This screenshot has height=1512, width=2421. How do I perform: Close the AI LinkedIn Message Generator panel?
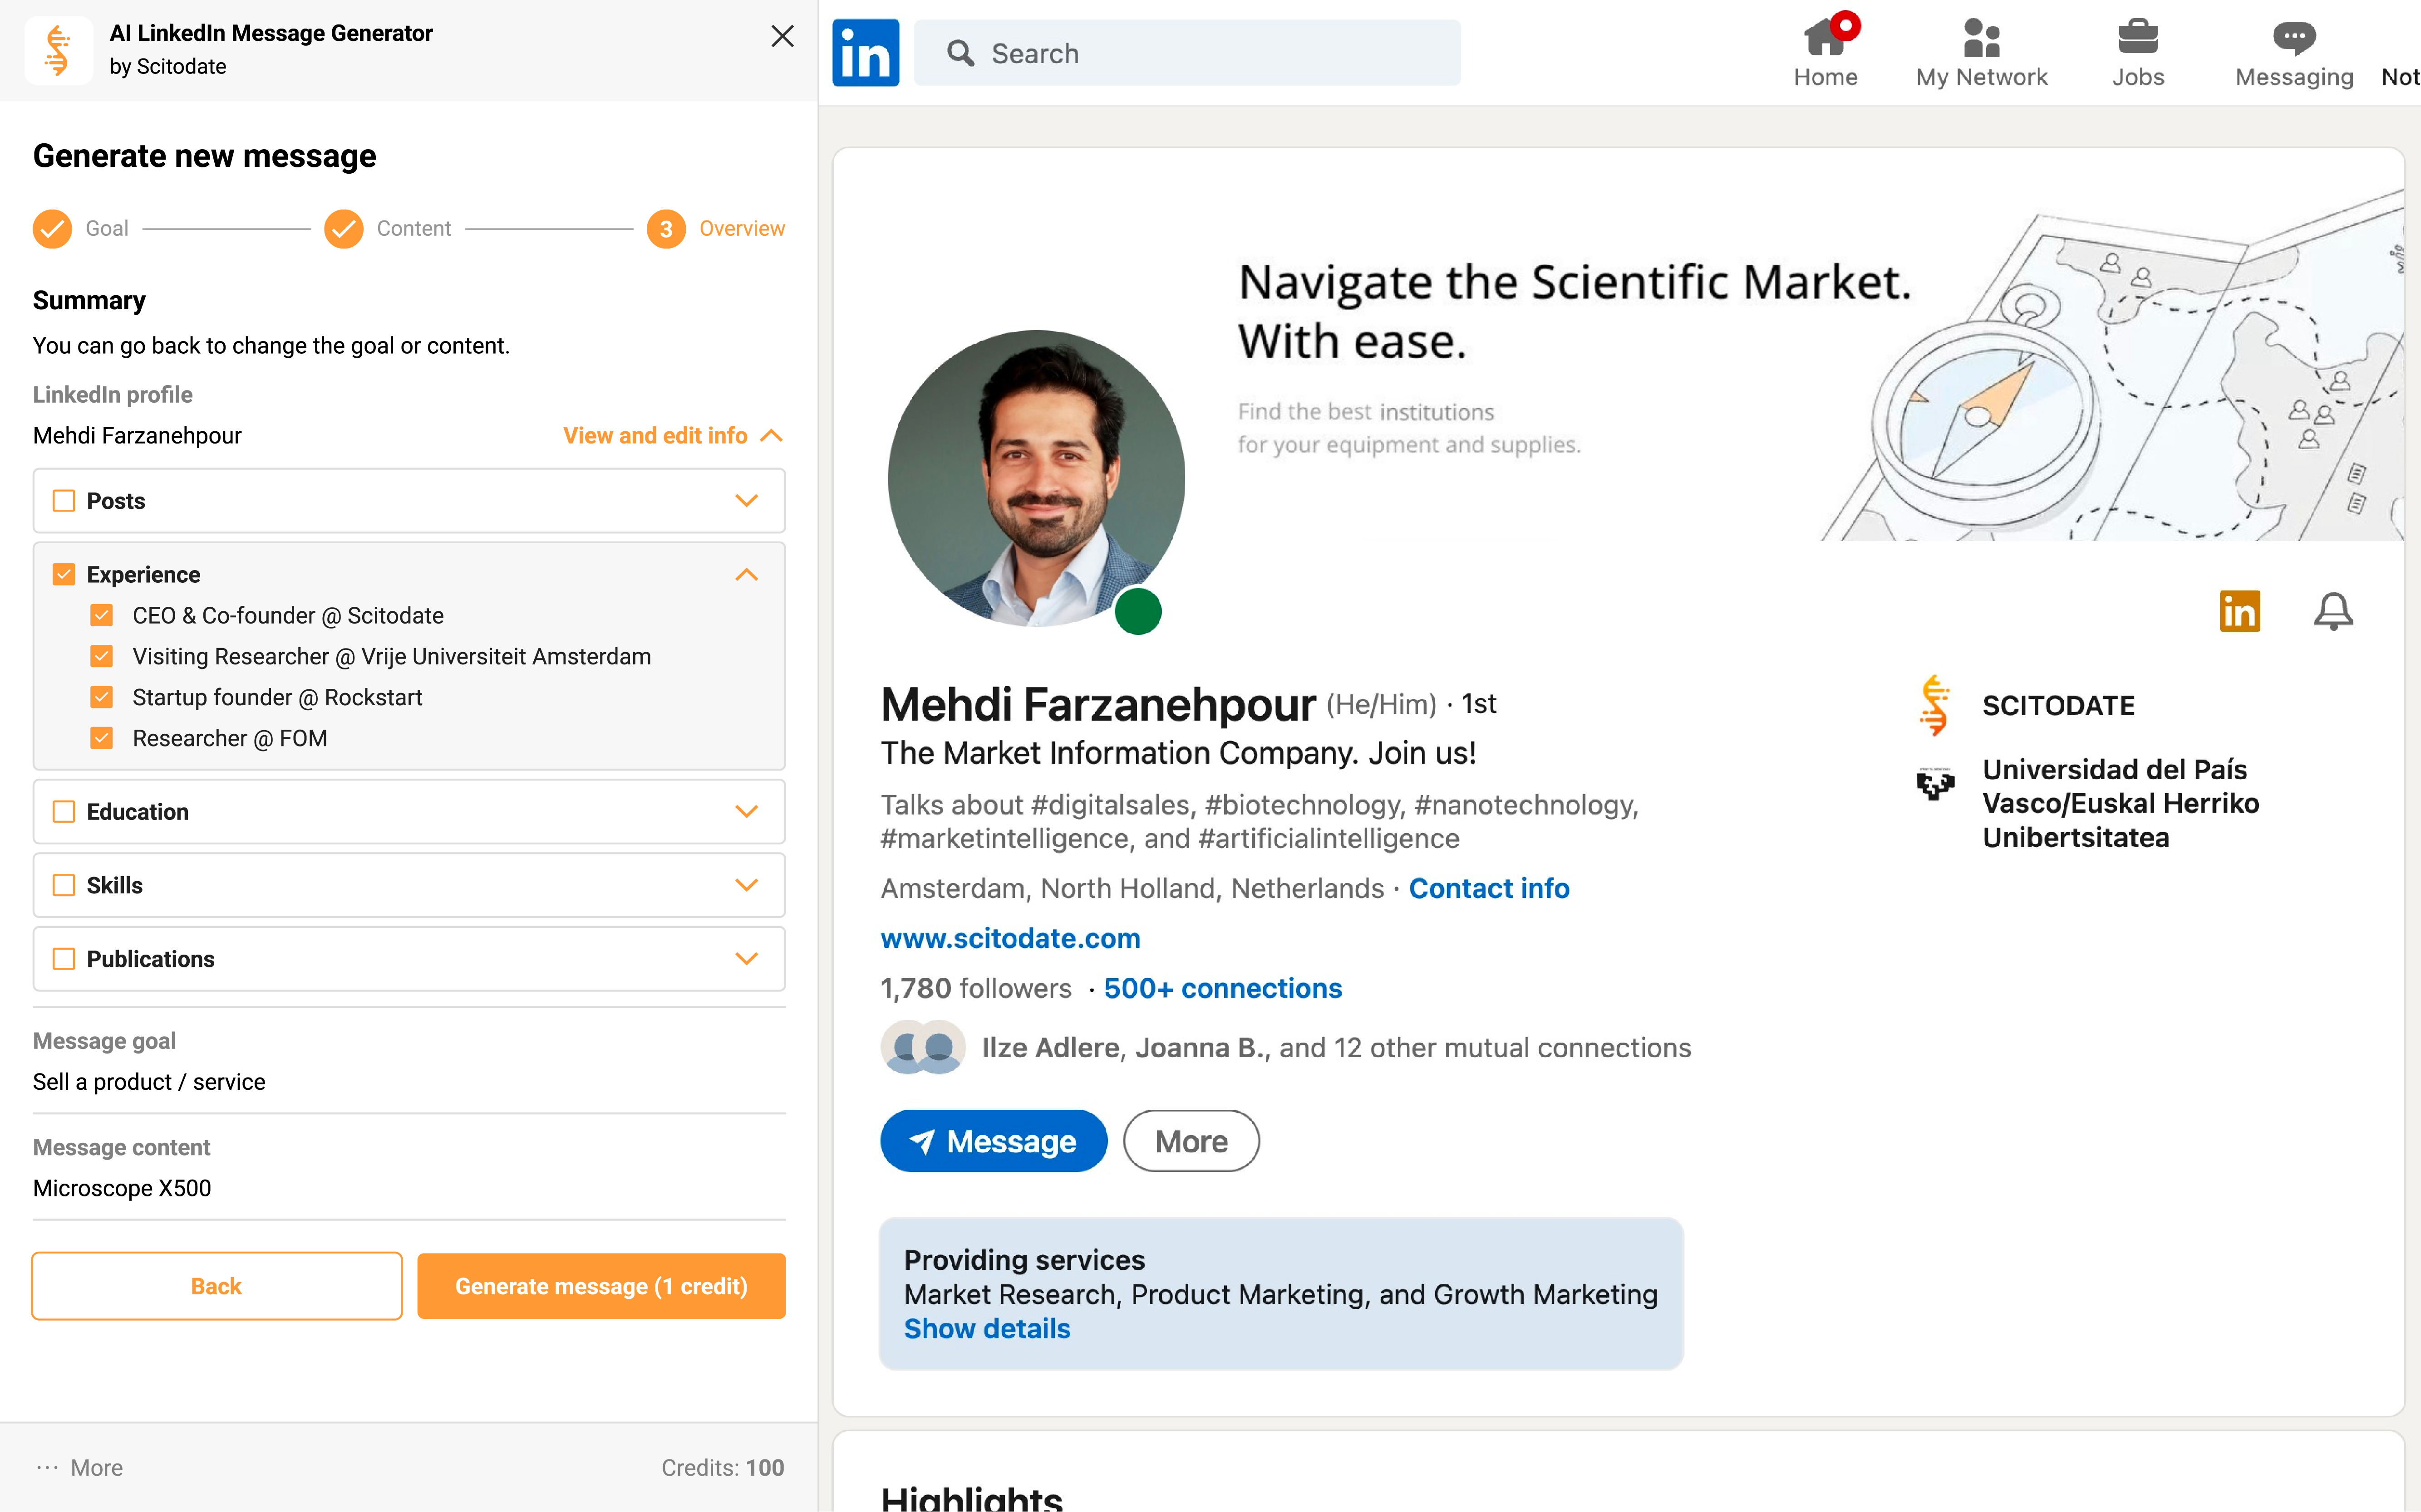pyautogui.click(x=782, y=36)
